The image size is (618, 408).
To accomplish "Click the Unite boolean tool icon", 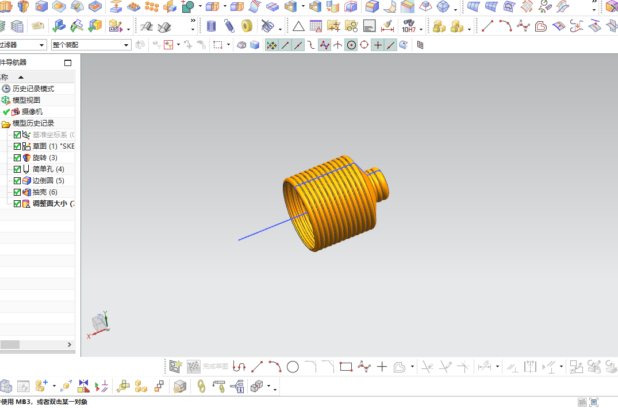I will click(187, 6).
